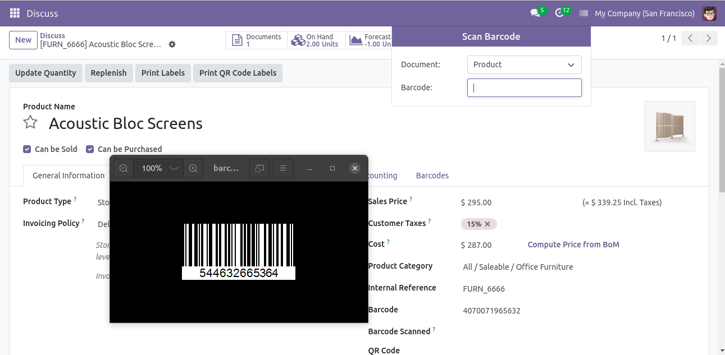Switch to the Barcodes tab

432,176
